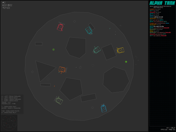This screenshot has height=132, width=176.
Task: Click the circular minimap in bottom-left corner
Action: coord(9,123)
